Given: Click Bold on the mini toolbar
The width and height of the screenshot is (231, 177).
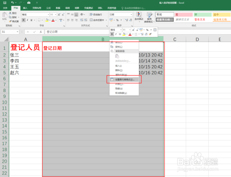Looking at the screenshot, I should pyautogui.click(x=112, y=34).
